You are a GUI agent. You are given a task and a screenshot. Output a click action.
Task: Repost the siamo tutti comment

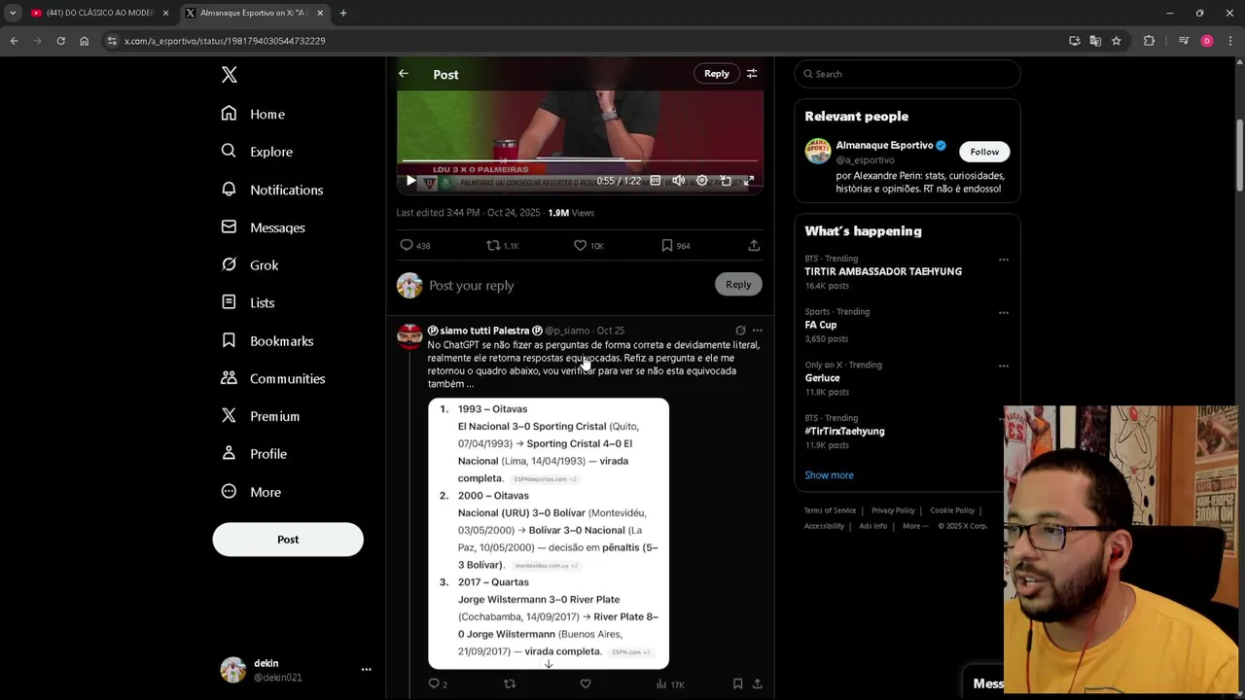pos(510,684)
